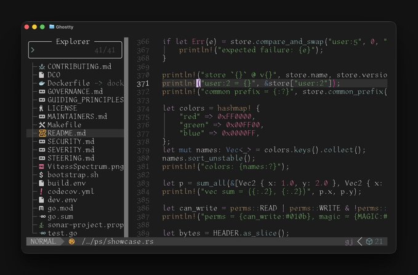Click line number 366 in the gutter
The height and width of the screenshot is (275, 418).
pyautogui.click(x=143, y=42)
